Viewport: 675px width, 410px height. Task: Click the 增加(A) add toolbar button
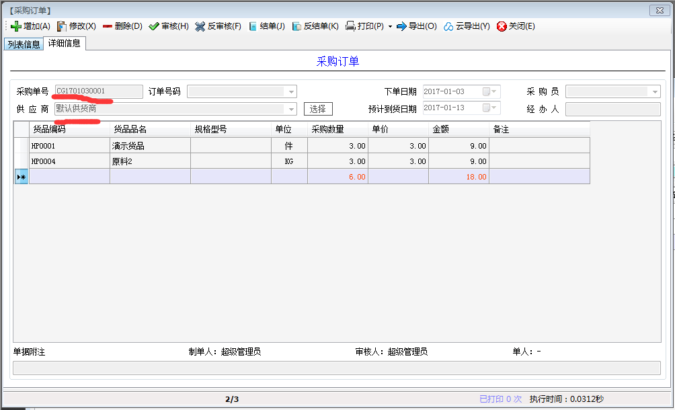tap(31, 26)
